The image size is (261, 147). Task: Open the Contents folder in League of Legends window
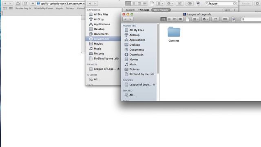tap(174, 34)
